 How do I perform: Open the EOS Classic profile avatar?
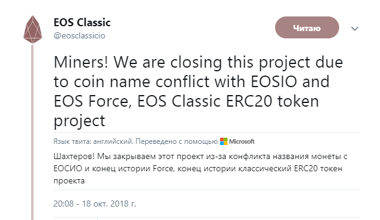coord(33,29)
